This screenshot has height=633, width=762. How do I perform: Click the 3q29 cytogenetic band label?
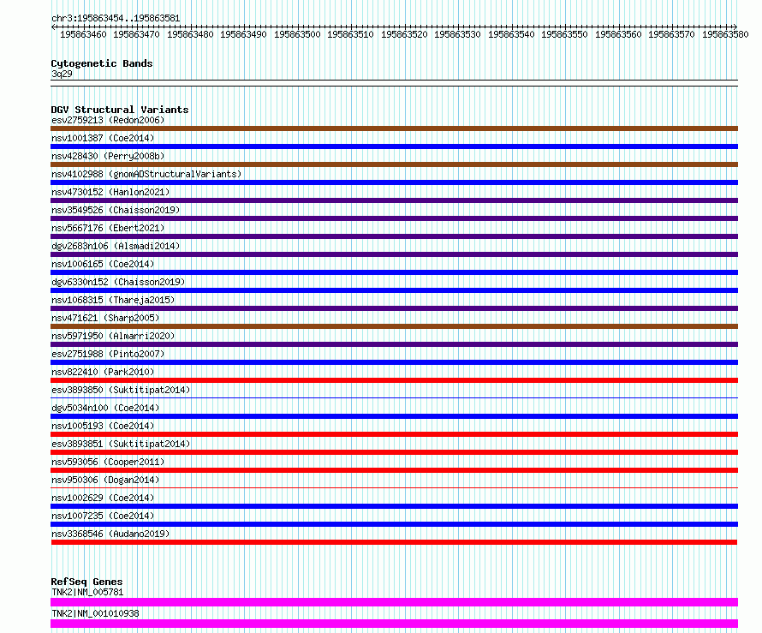point(62,74)
